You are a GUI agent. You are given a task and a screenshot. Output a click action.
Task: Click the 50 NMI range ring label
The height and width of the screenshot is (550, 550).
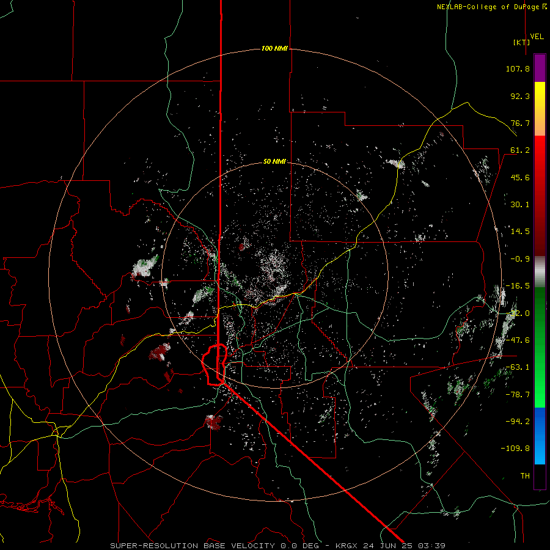(274, 162)
